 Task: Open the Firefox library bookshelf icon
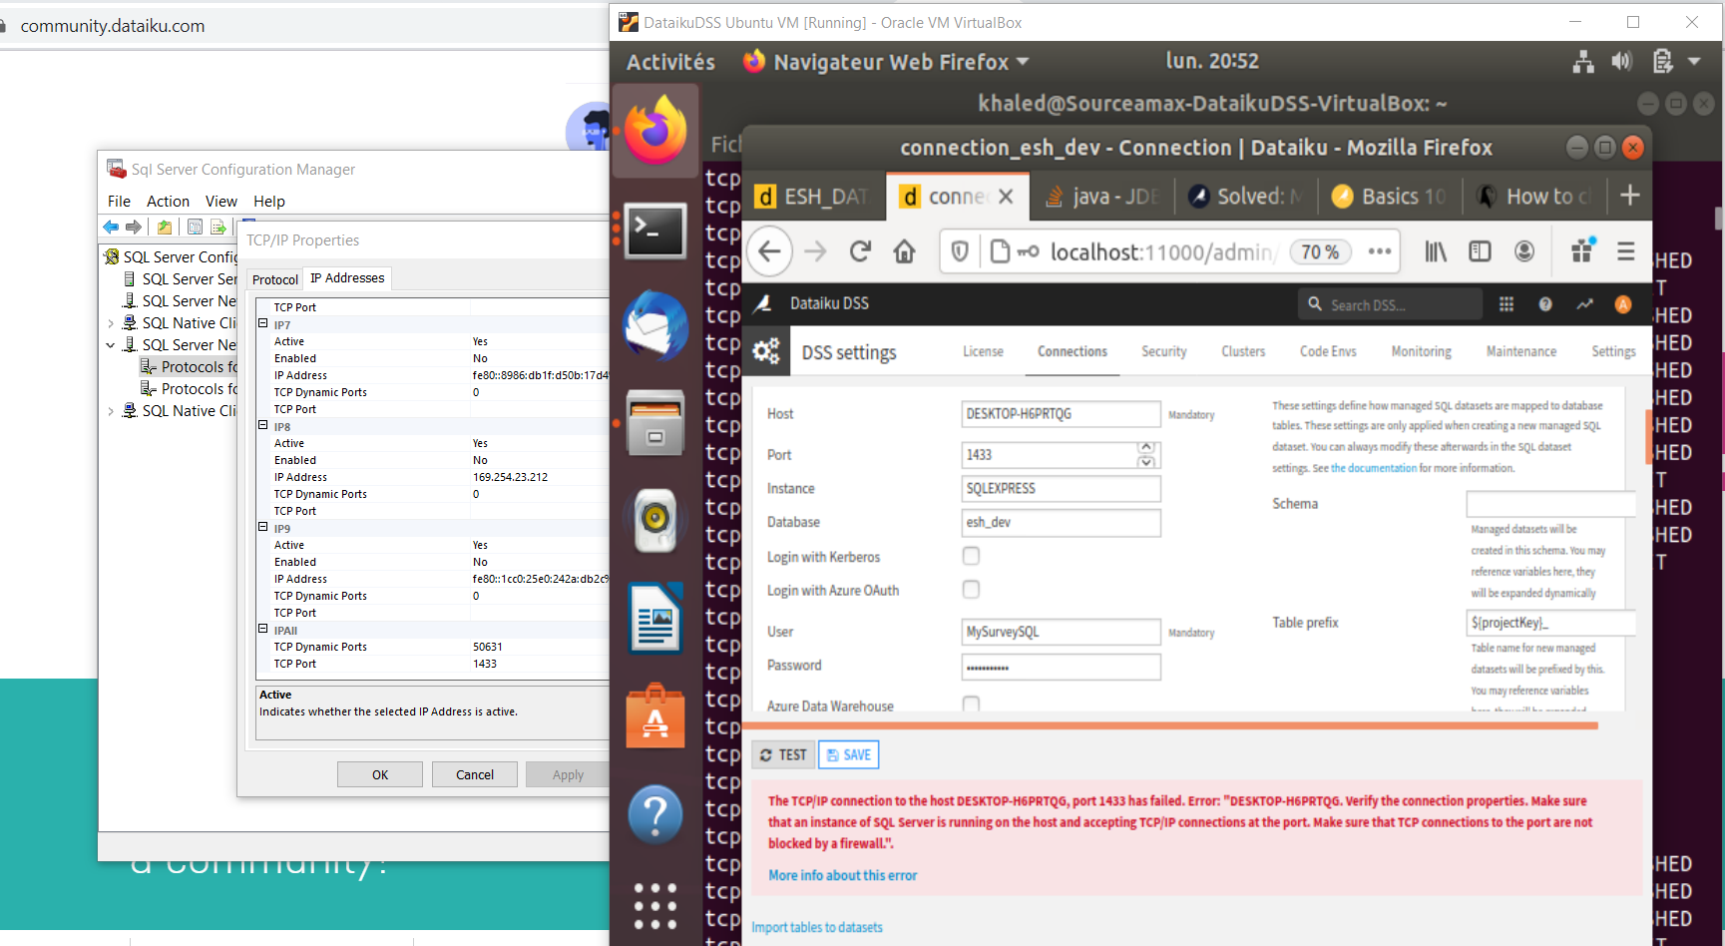[x=1436, y=251]
